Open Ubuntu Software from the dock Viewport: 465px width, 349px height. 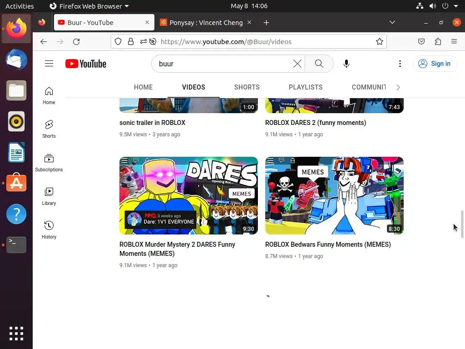tap(16, 182)
